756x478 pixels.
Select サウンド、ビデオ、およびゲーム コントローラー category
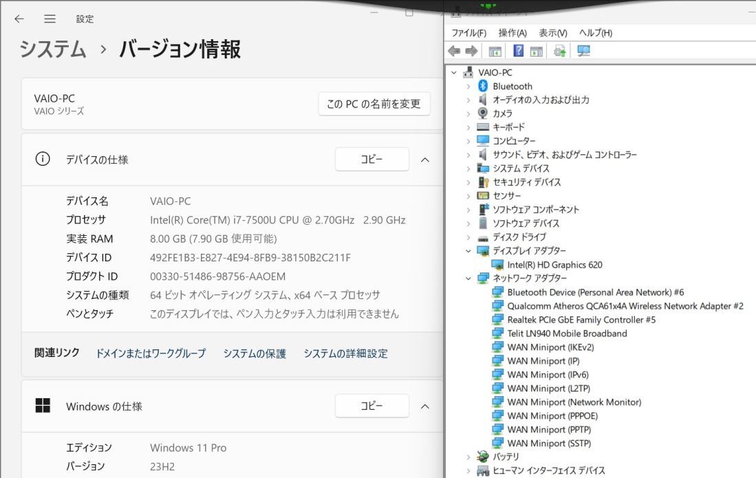[565, 155]
